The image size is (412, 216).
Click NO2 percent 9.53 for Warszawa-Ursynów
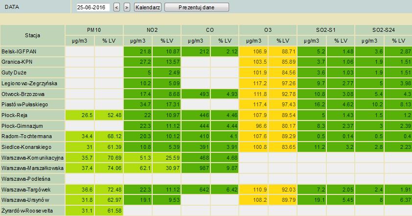coord(166,200)
